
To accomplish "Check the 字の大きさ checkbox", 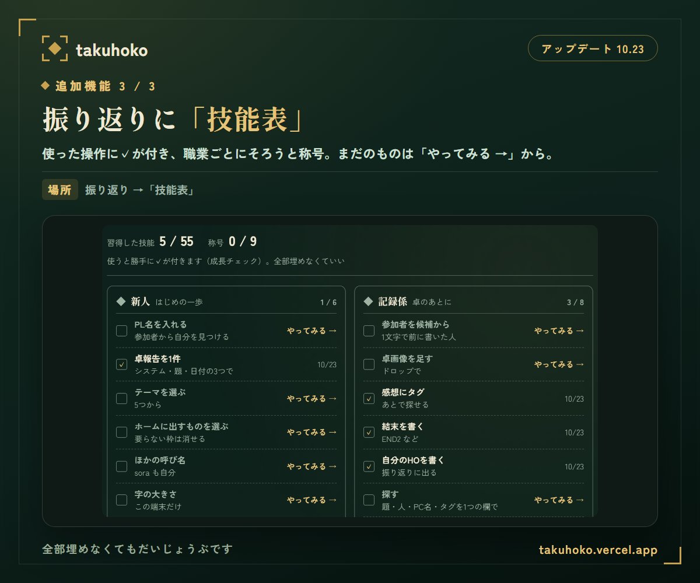I will click(x=121, y=500).
